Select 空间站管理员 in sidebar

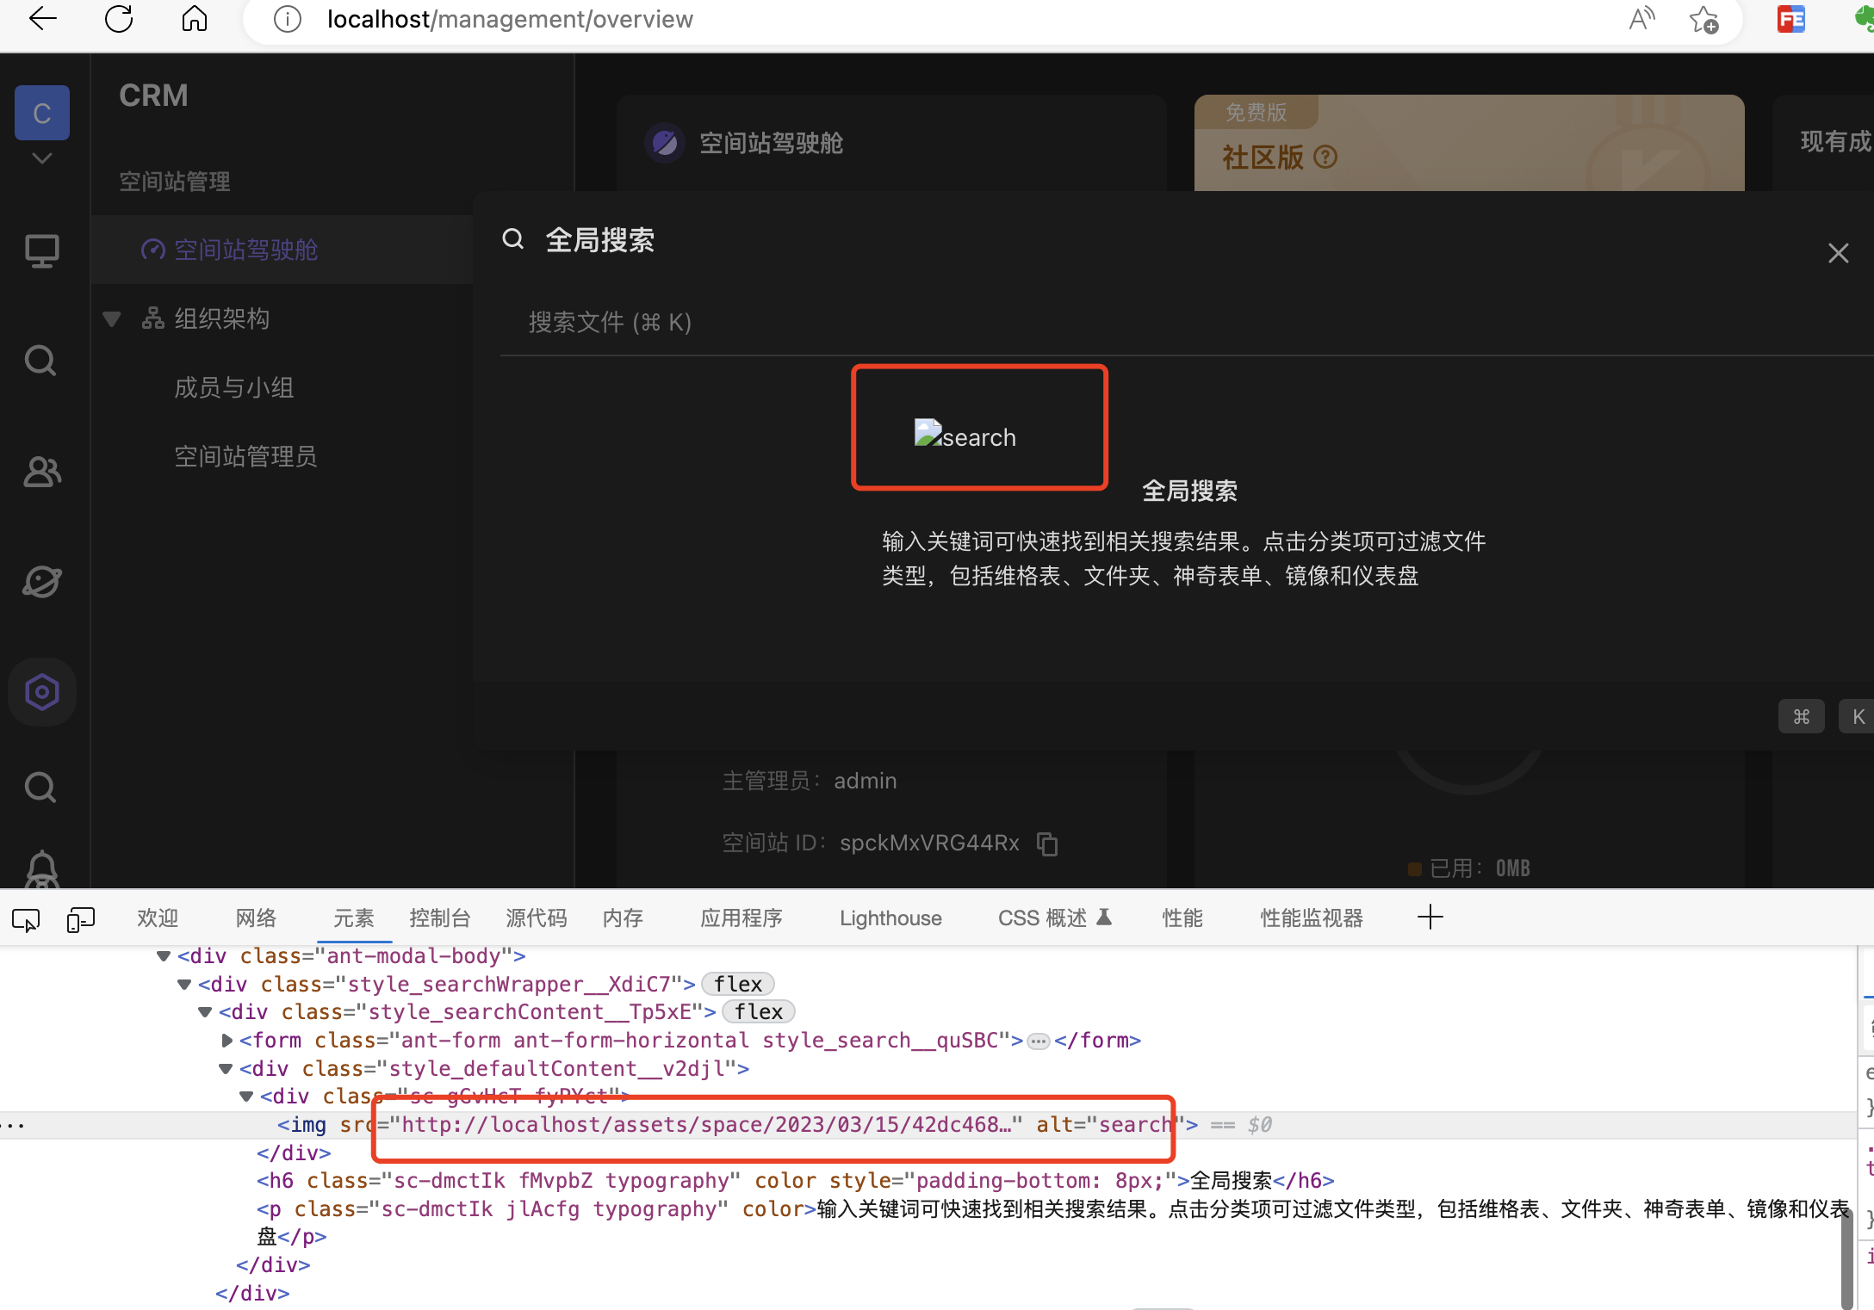(x=245, y=456)
